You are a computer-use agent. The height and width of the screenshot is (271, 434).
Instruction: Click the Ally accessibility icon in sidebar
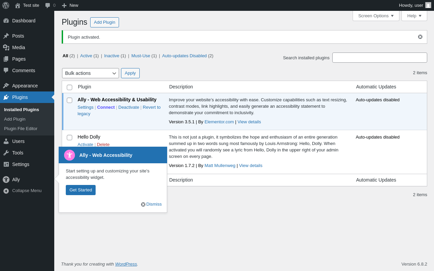6,180
